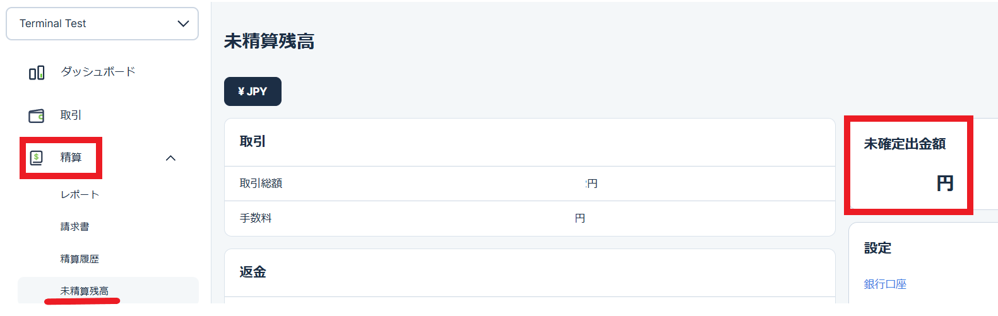Go to ダッシュボード in the sidebar

98,72
